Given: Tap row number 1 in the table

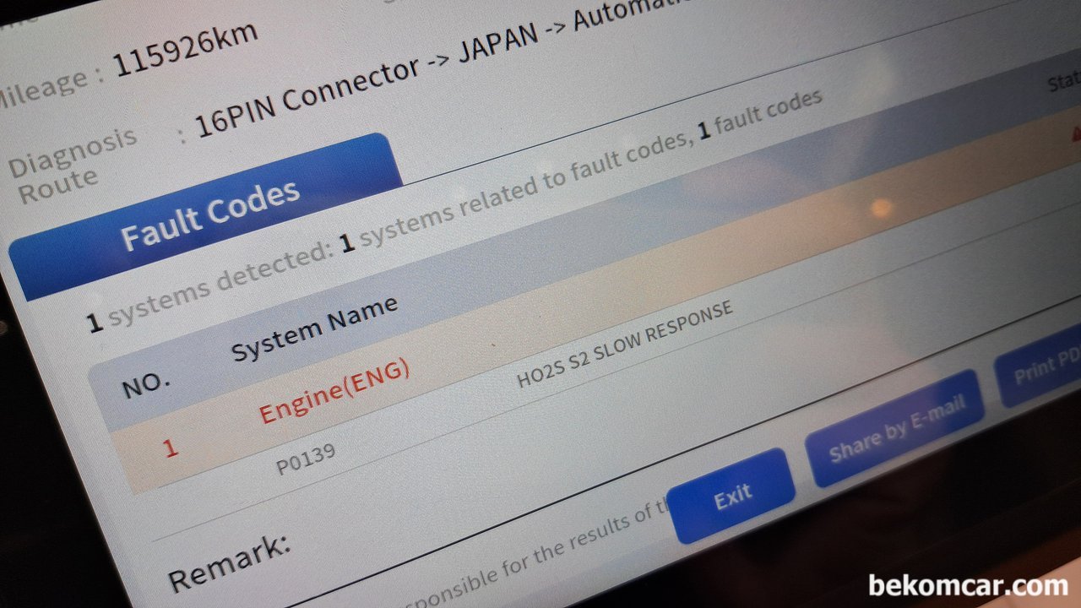Looking at the screenshot, I should coord(171,448).
